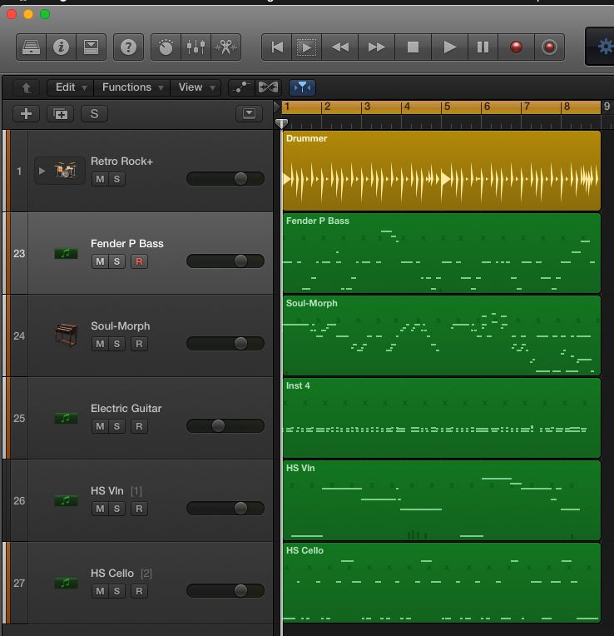Stop playback

click(413, 47)
